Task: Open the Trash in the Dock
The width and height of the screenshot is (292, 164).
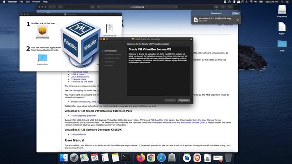Action: tap(228, 158)
